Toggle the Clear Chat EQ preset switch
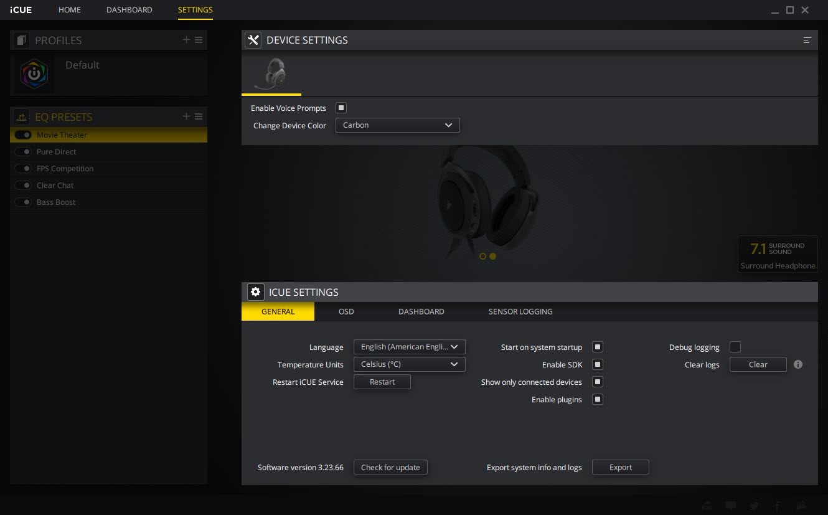Viewport: 828px width, 515px height. [x=23, y=186]
